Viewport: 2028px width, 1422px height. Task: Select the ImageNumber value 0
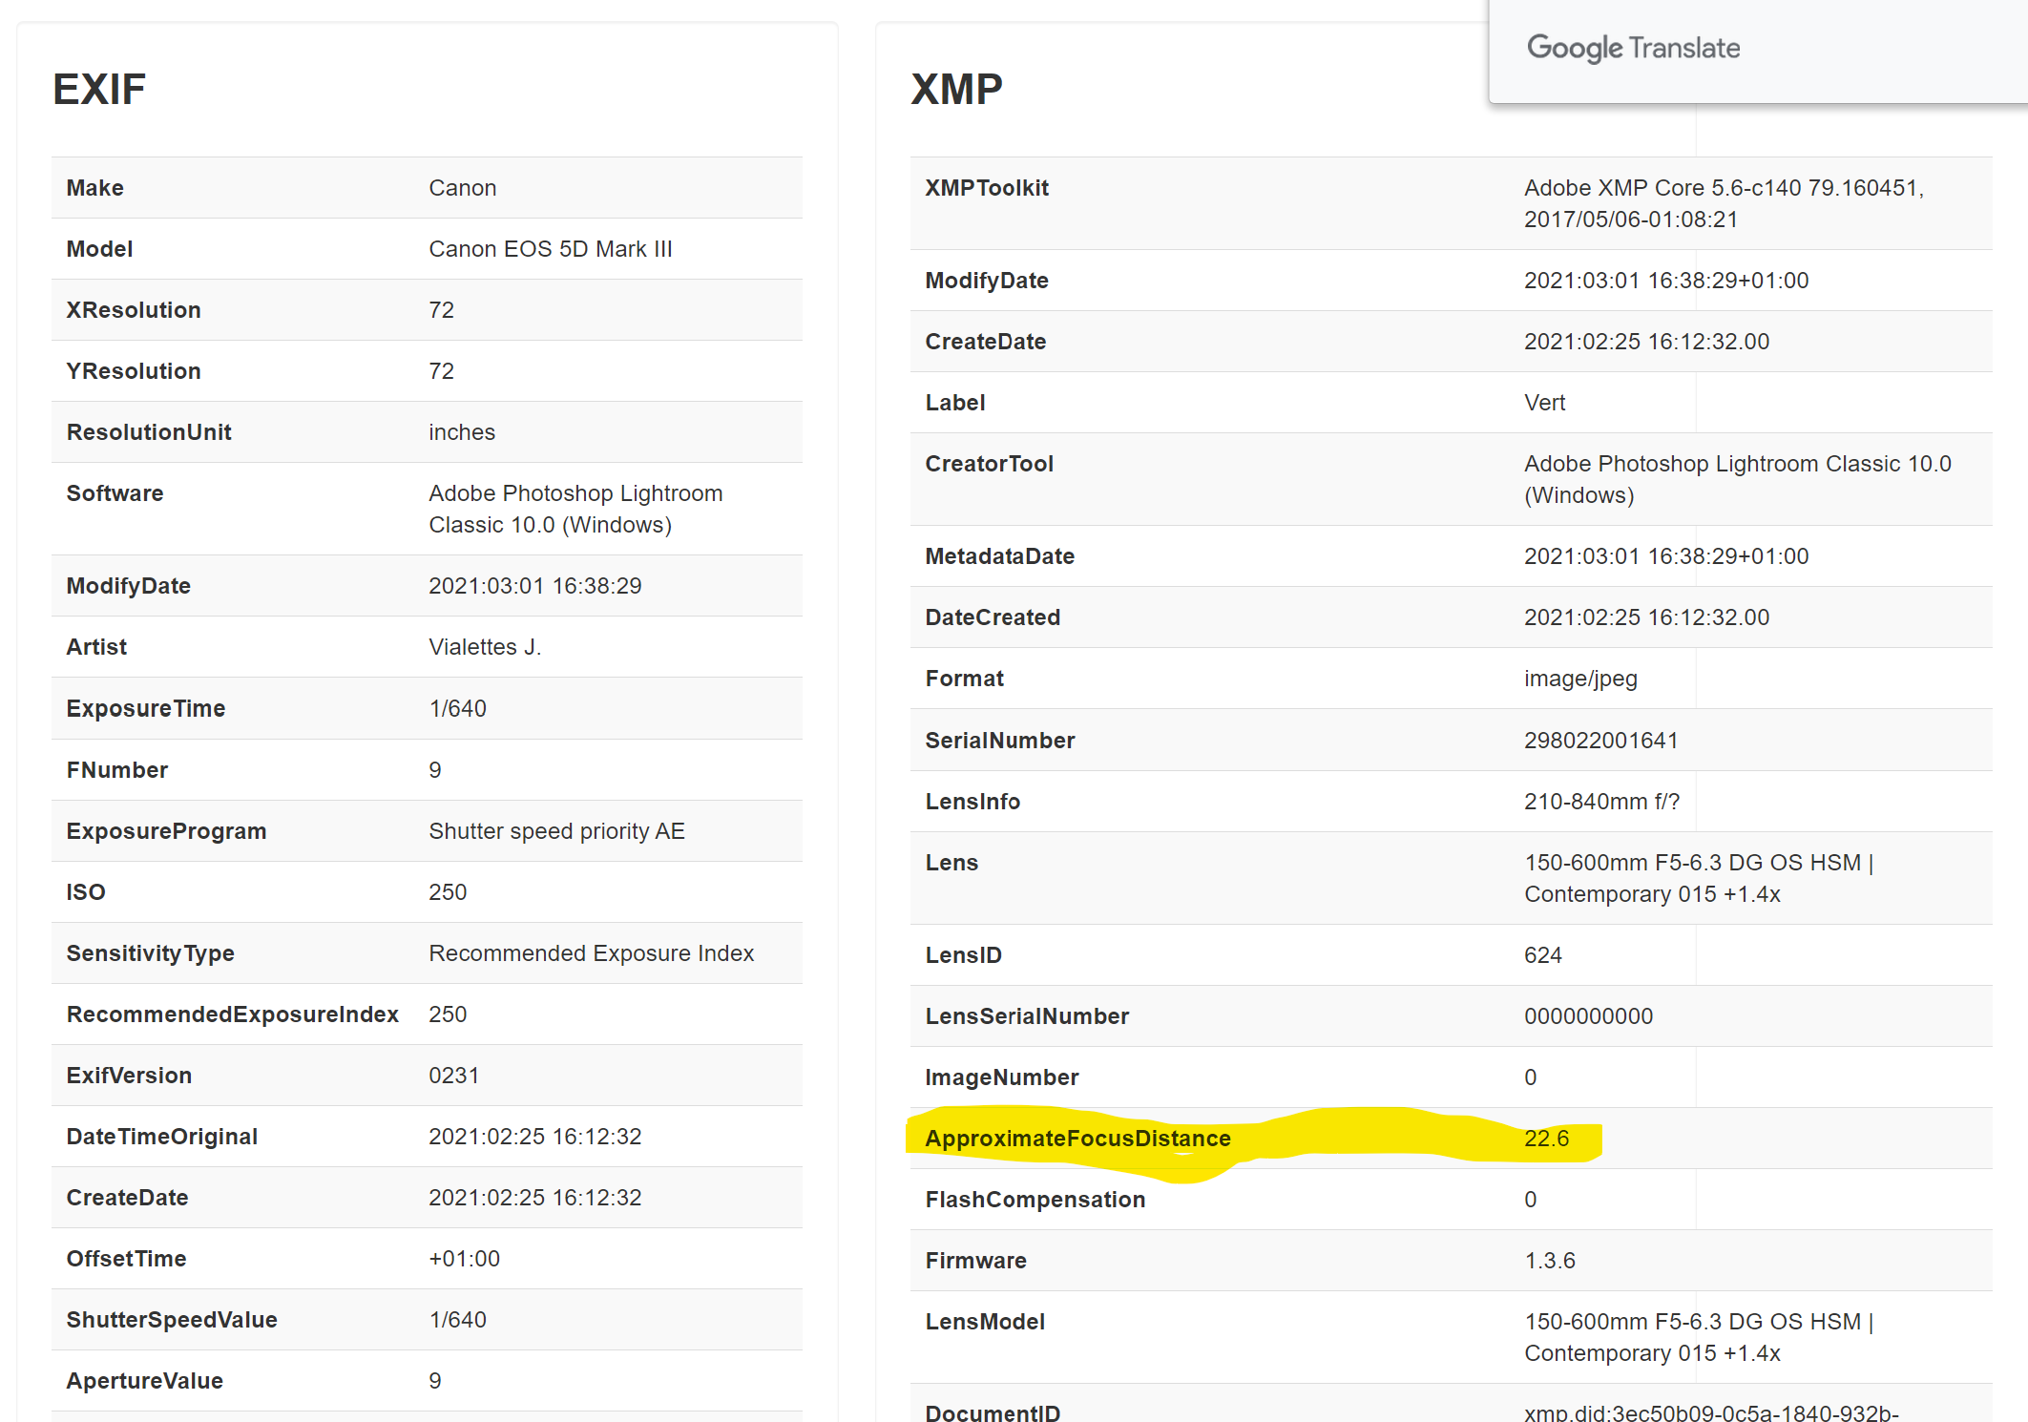pyautogui.click(x=1531, y=1077)
